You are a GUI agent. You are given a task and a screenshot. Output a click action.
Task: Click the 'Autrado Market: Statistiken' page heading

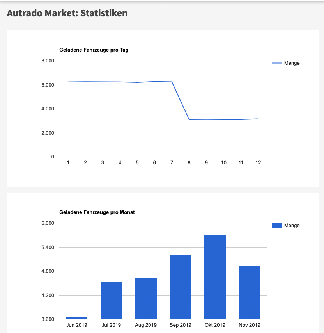click(x=67, y=13)
